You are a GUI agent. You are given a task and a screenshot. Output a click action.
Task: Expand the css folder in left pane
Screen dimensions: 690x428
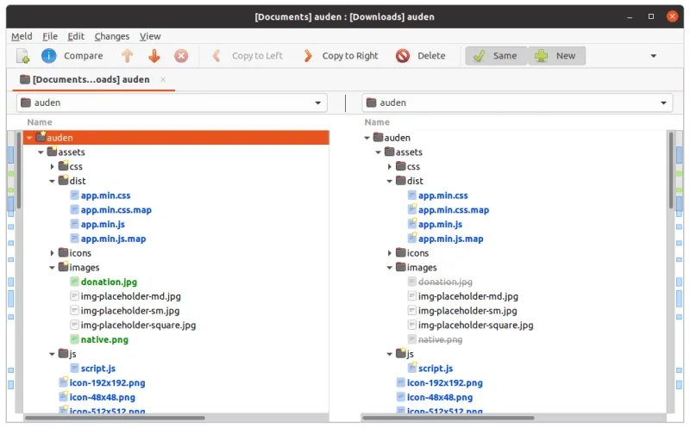tap(52, 166)
